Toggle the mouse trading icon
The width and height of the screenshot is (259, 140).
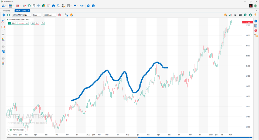pyautogui.click(x=235, y=15)
